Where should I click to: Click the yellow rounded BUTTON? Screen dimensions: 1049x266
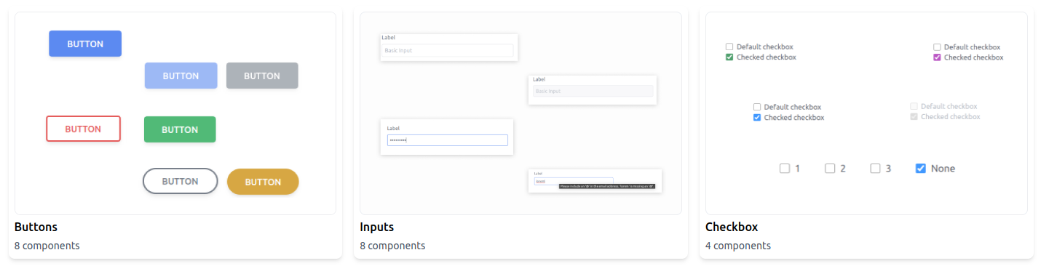[x=263, y=182]
